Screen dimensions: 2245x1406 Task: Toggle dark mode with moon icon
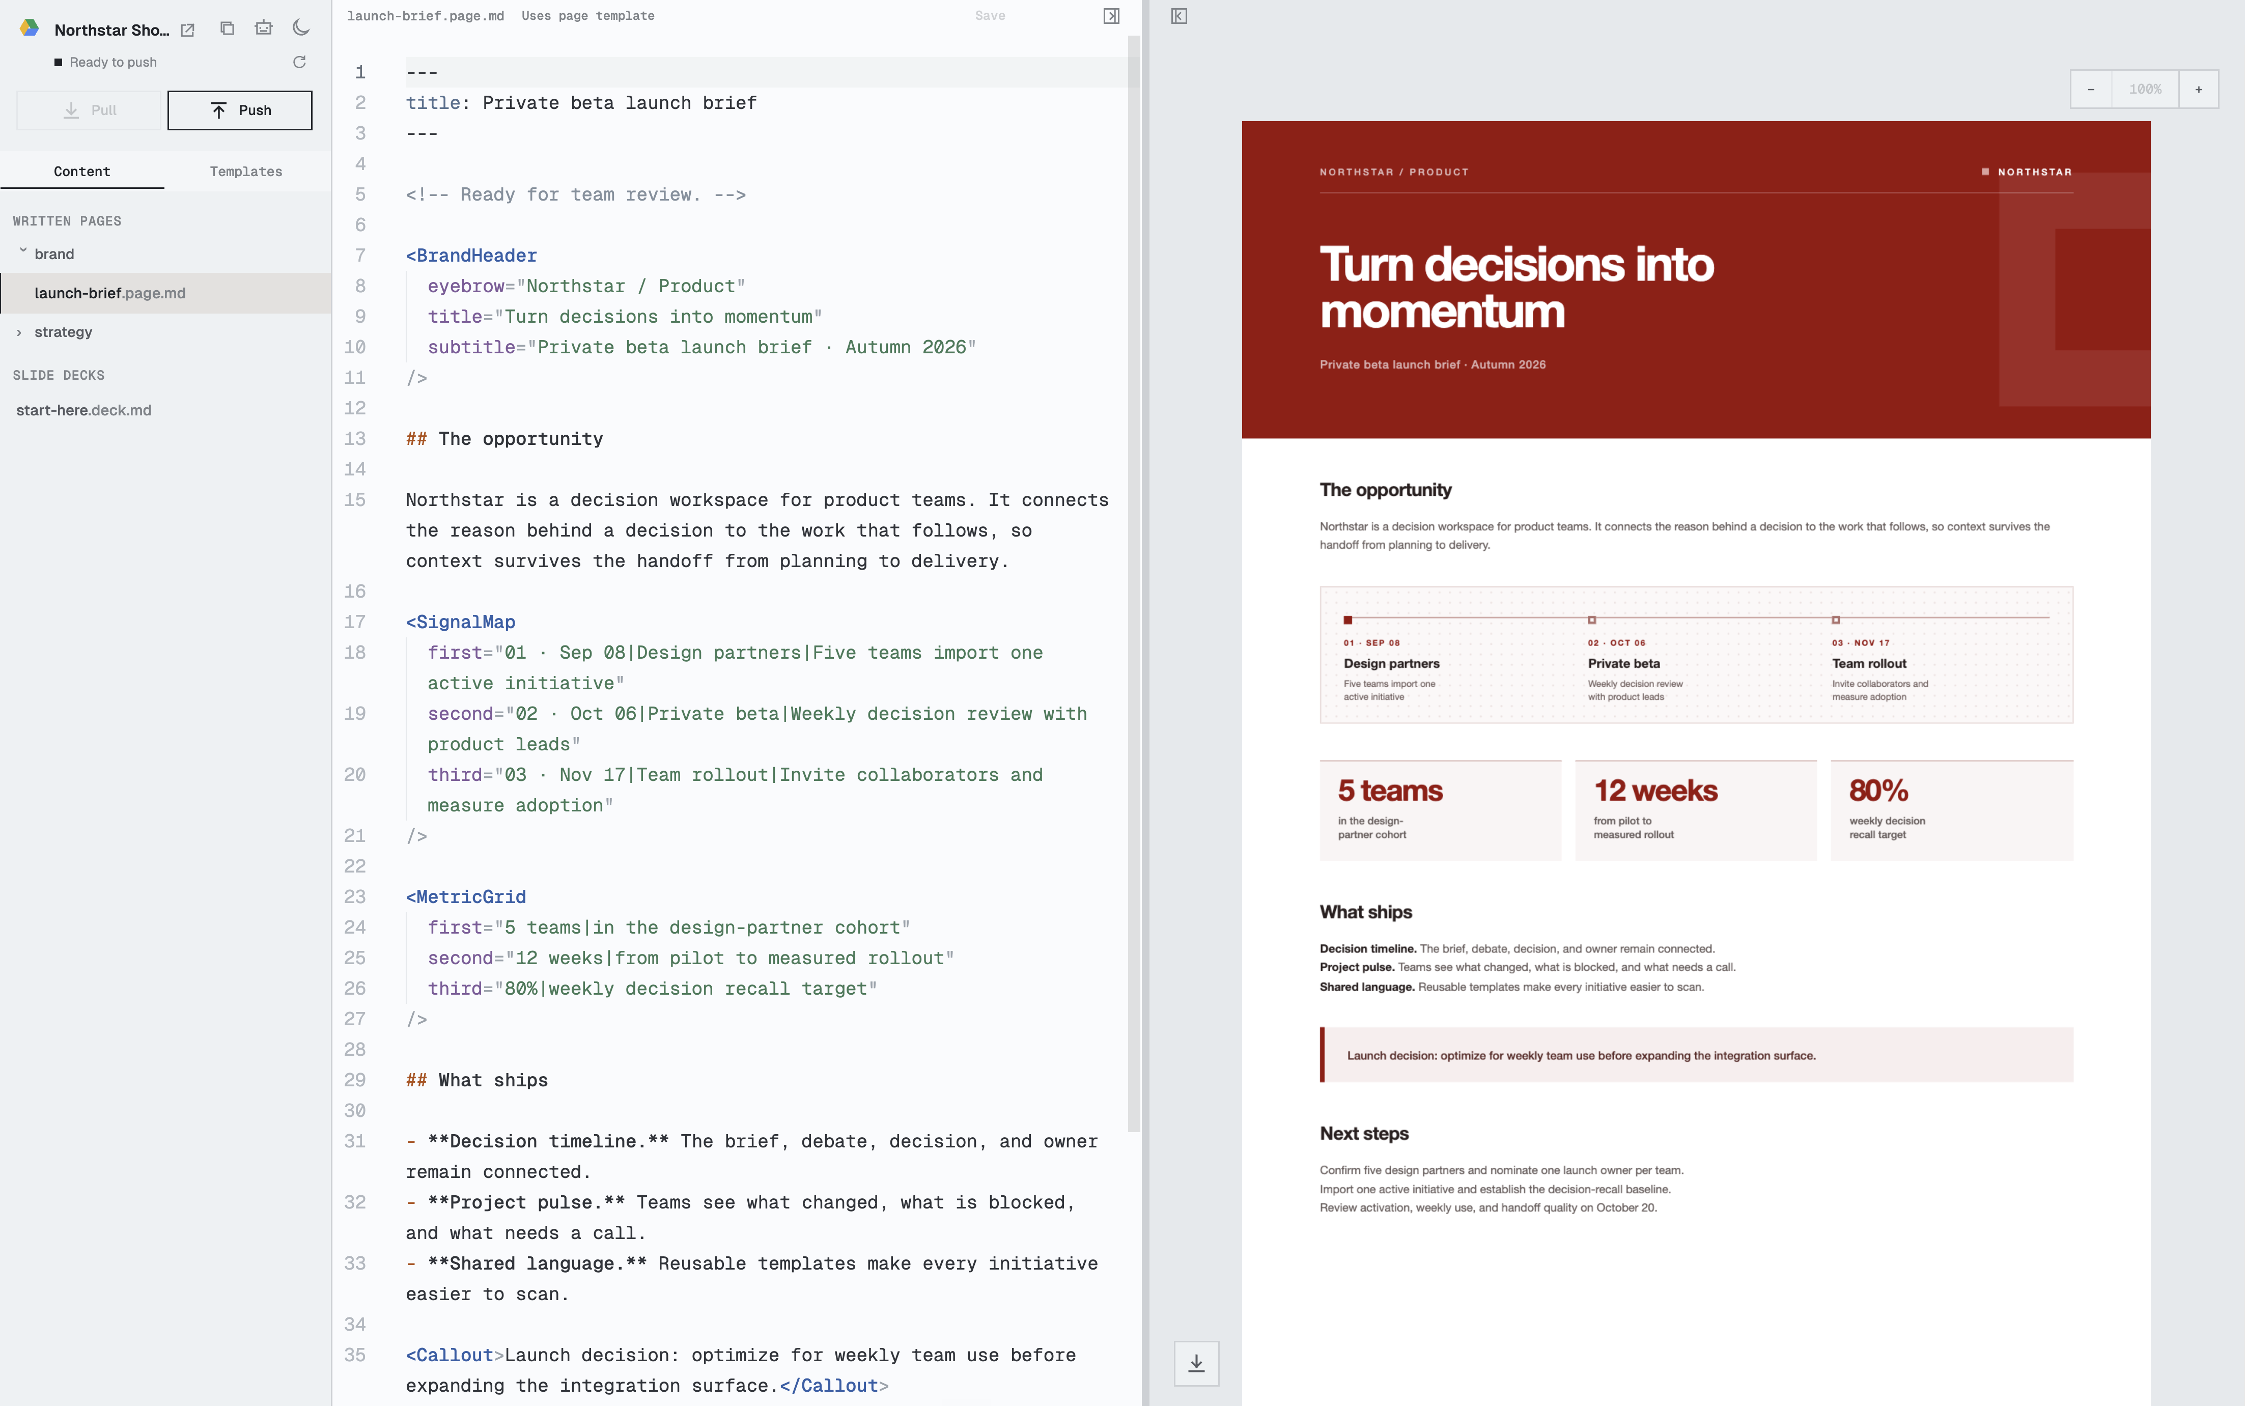pos(300,28)
